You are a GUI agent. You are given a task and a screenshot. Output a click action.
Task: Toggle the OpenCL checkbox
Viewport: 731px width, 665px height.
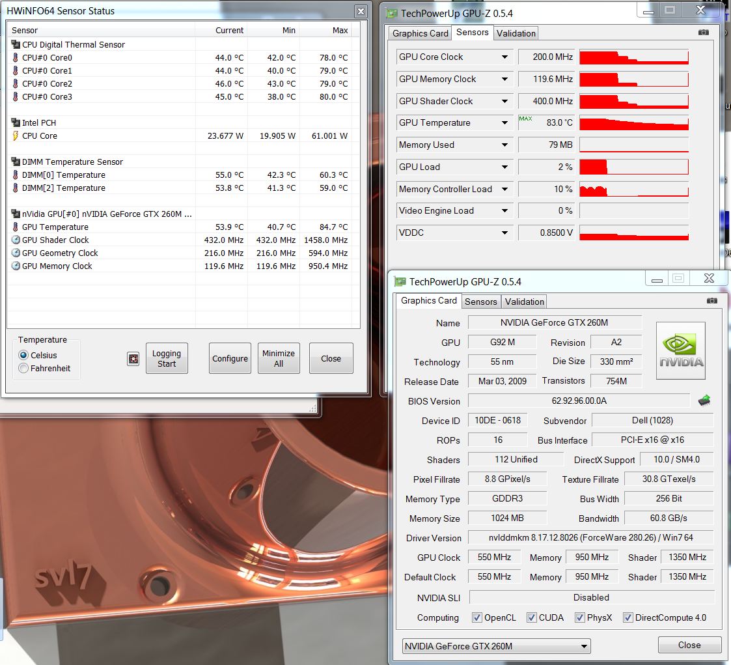[477, 617]
